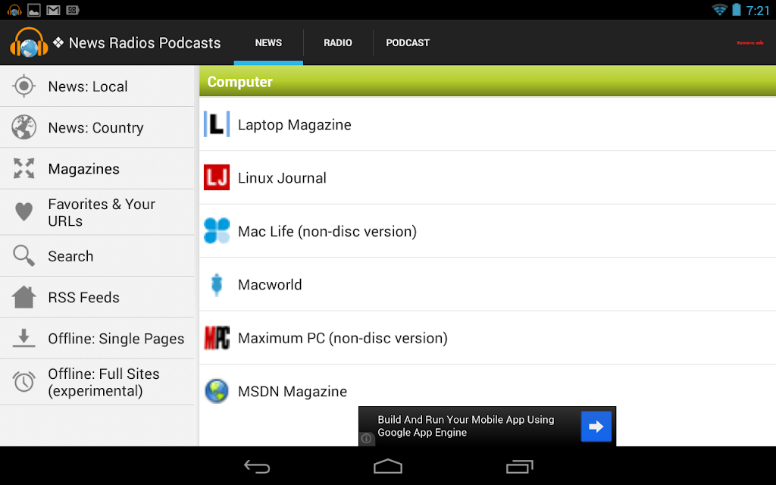Tap the green Computer category header
The image size is (776, 485).
pos(487,81)
